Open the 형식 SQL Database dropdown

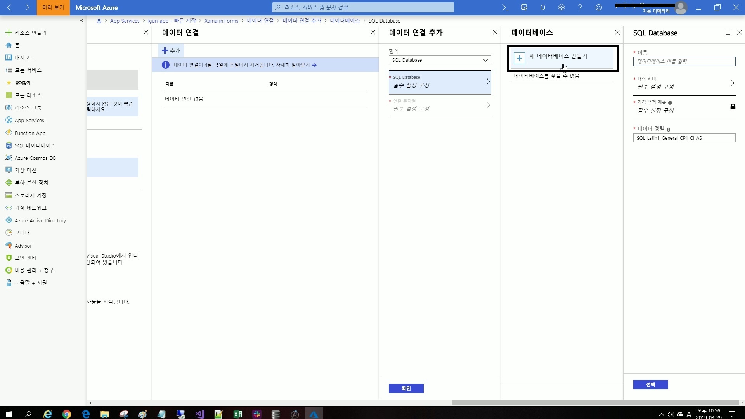(440, 60)
